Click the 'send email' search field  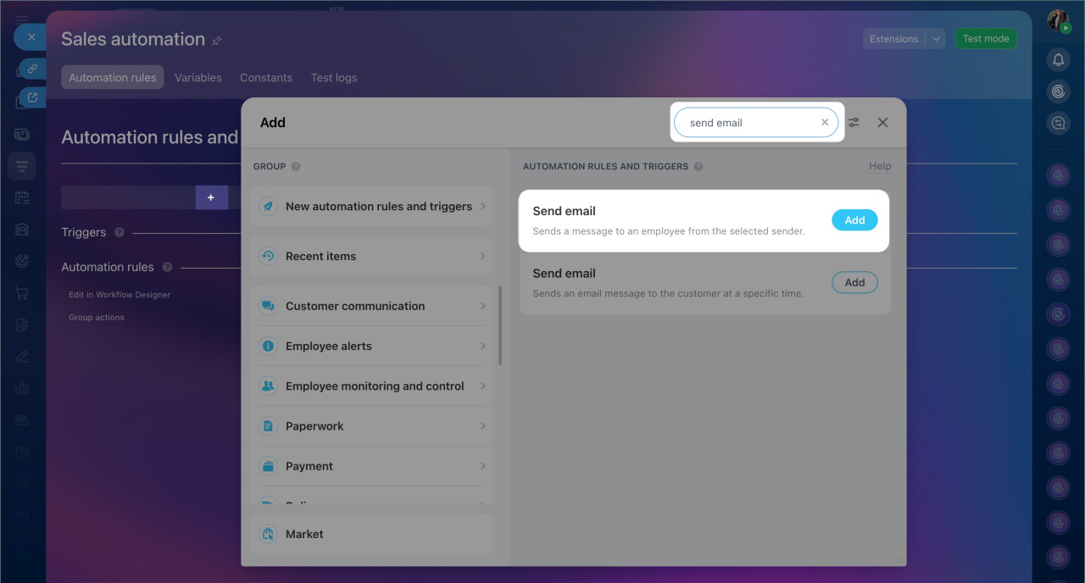(x=746, y=123)
